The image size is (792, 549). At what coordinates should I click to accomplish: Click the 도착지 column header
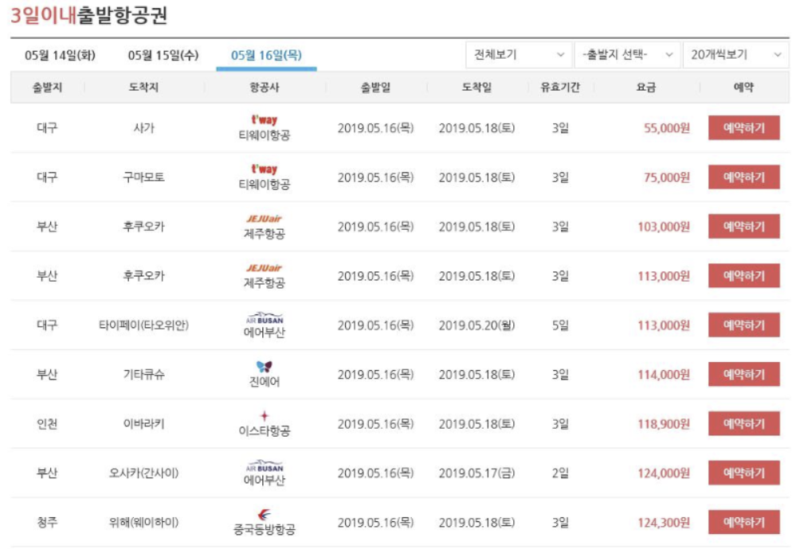pyautogui.click(x=143, y=88)
